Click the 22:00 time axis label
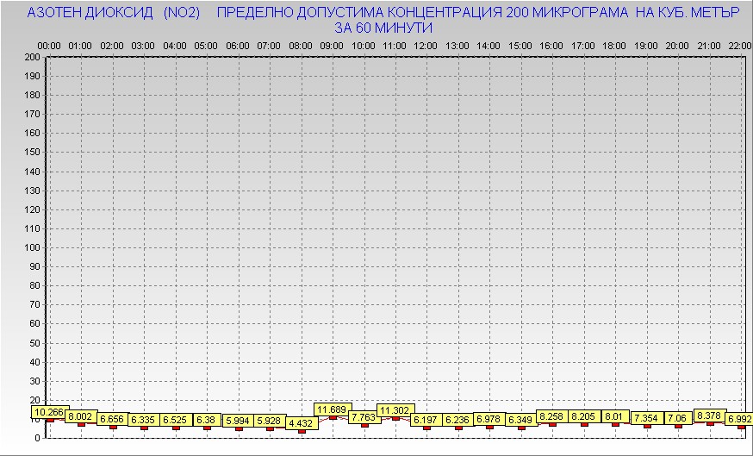 [740, 47]
